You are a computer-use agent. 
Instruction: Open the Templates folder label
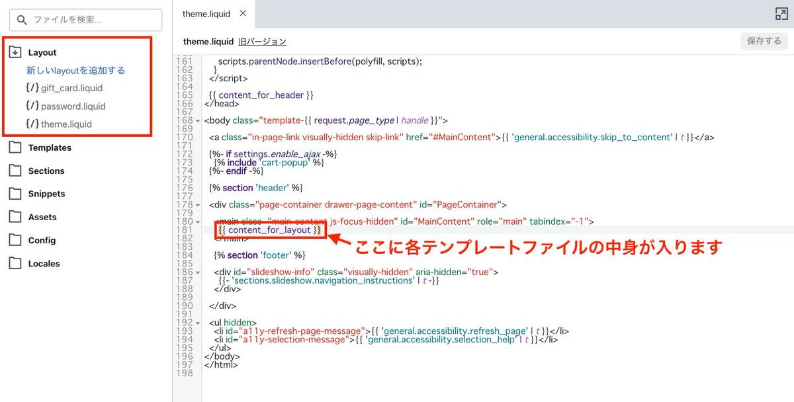coord(50,148)
